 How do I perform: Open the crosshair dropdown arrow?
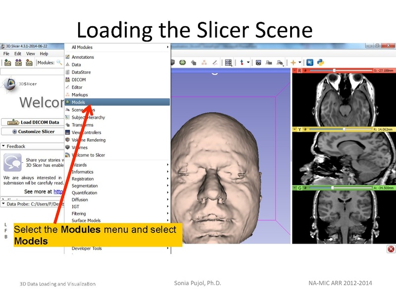click(300, 62)
